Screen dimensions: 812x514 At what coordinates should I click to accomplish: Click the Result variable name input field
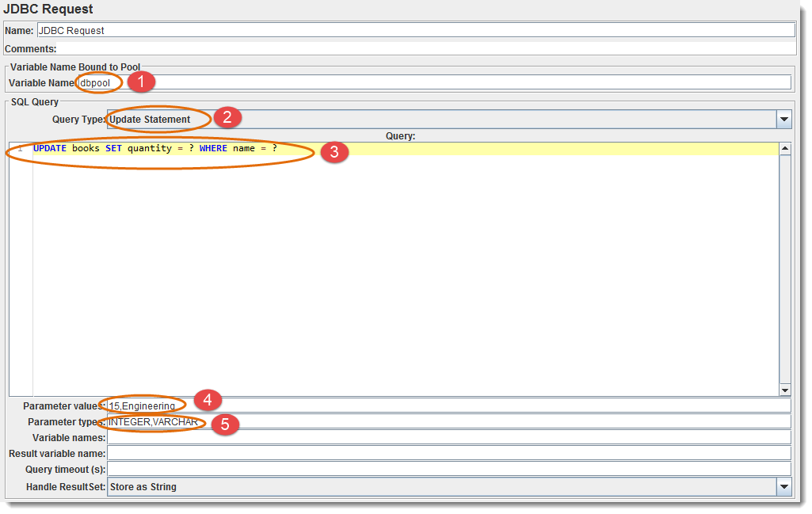[449, 454]
